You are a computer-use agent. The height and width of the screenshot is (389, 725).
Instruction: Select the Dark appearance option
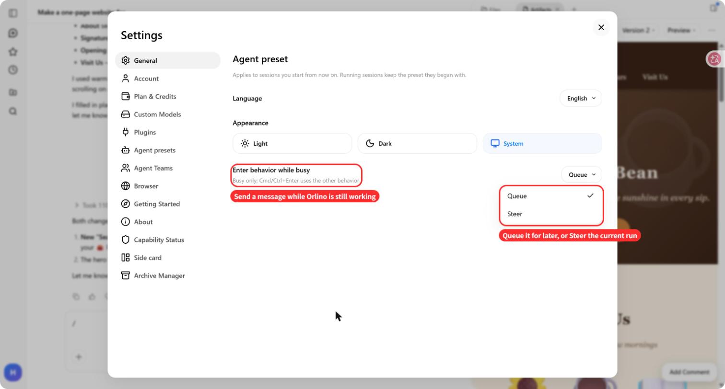pyautogui.click(x=417, y=143)
